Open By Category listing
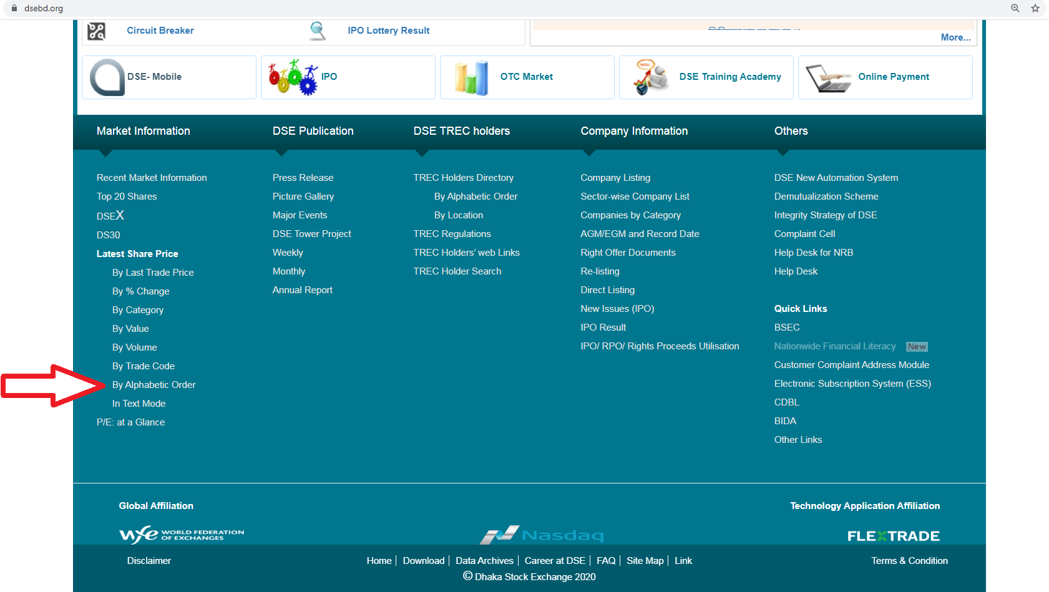 pyautogui.click(x=138, y=310)
